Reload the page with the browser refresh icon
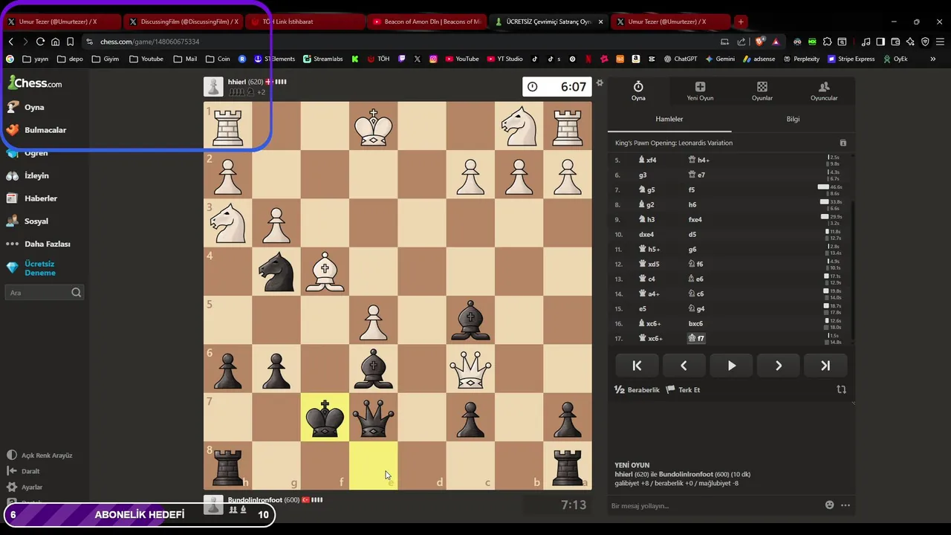The width and height of the screenshot is (951, 535). (40, 42)
